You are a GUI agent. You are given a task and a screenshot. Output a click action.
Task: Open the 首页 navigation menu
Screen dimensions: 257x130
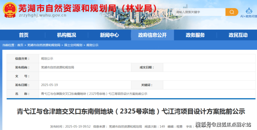point(24,35)
